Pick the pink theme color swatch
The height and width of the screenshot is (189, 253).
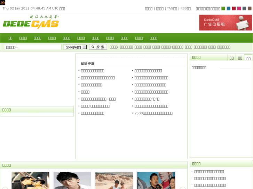tap(239, 9)
